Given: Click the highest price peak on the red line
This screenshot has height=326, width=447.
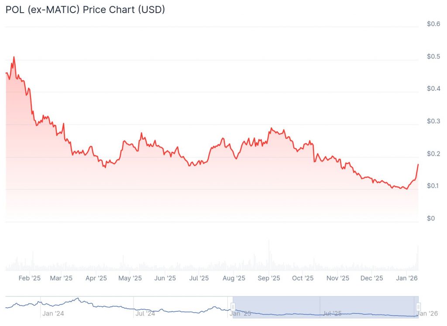Looking at the screenshot, I should (14, 57).
